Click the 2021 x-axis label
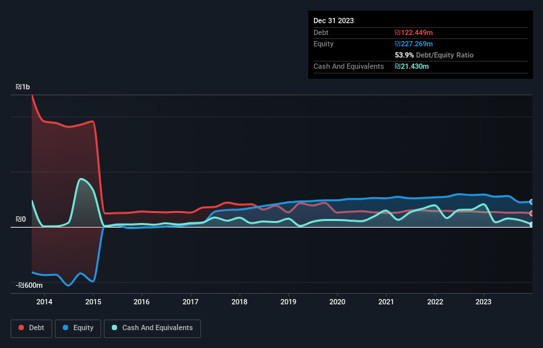This screenshot has width=543, height=348. point(386,302)
